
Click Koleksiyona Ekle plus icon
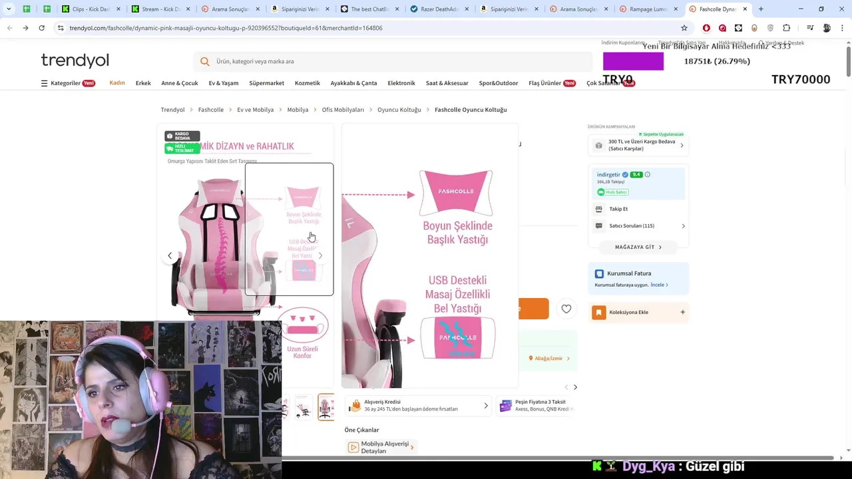tap(682, 312)
